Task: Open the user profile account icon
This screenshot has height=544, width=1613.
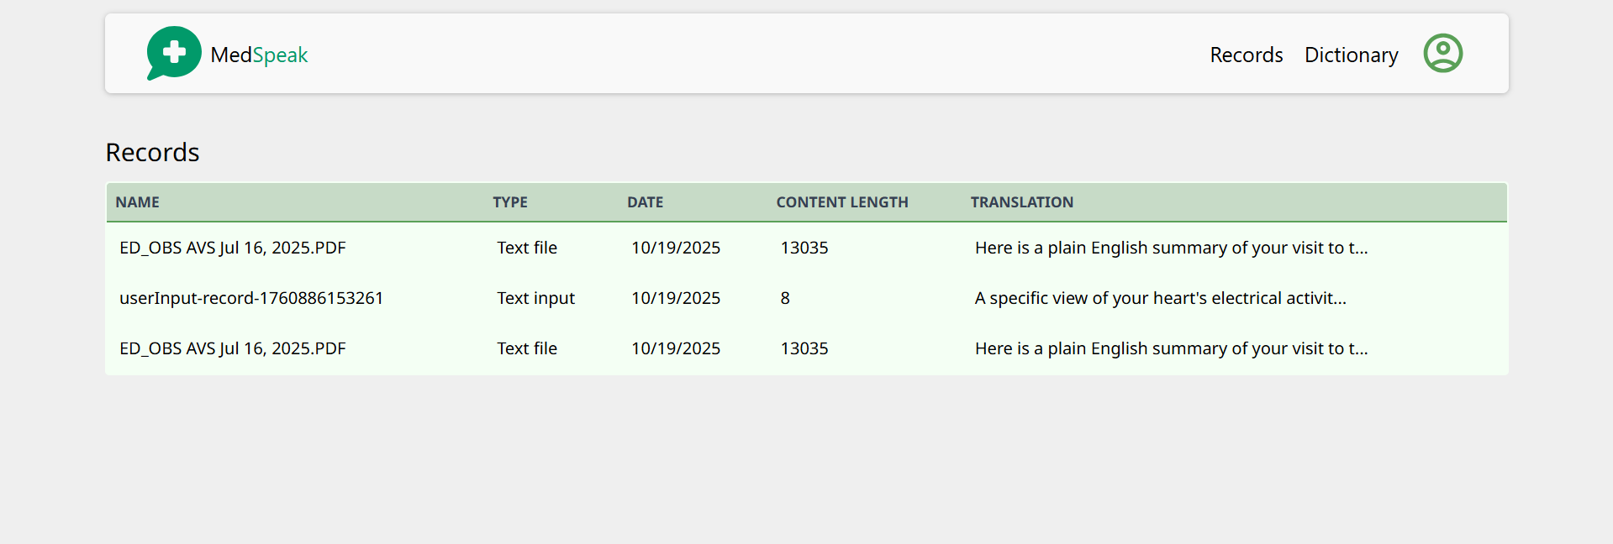Action: point(1442,53)
